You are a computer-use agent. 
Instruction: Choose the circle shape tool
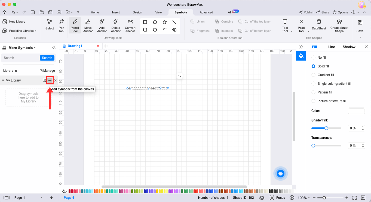pos(155,30)
